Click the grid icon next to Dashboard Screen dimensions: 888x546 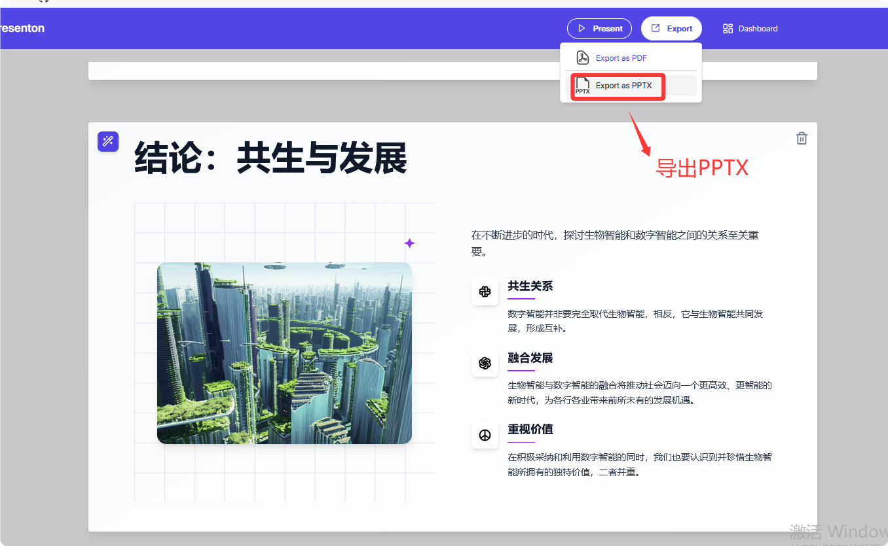coord(726,28)
